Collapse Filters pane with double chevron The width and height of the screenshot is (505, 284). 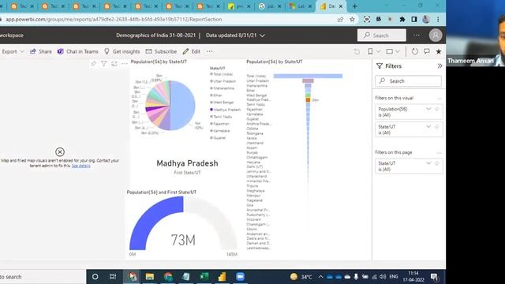click(x=440, y=66)
